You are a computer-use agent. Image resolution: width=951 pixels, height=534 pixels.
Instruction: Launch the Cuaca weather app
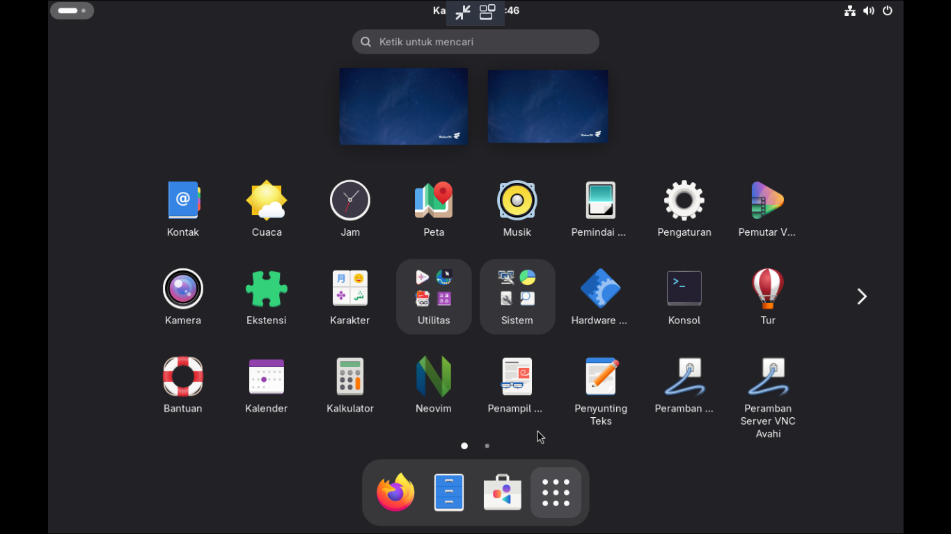[x=267, y=209]
